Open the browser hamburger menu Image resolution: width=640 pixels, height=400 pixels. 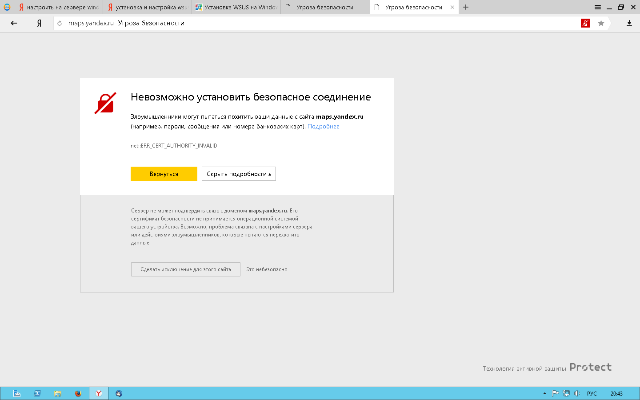598,7
